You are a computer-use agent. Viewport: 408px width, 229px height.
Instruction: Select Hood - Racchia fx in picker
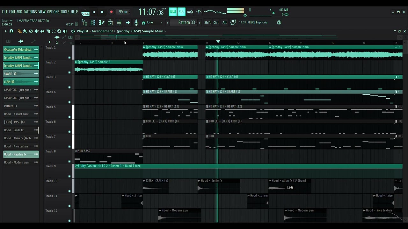pos(21,154)
